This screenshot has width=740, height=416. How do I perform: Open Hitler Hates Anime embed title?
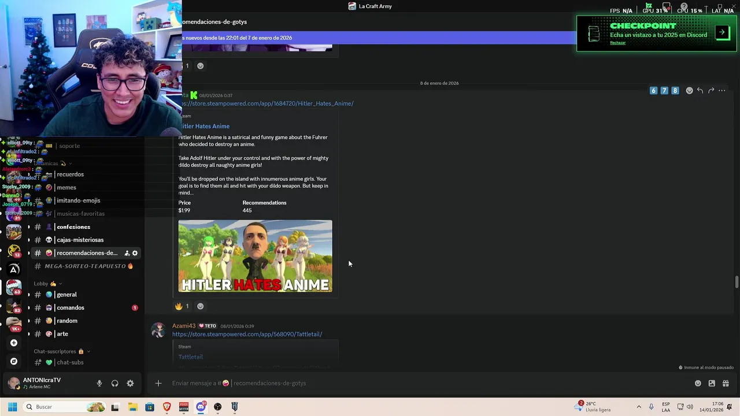click(205, 126)
